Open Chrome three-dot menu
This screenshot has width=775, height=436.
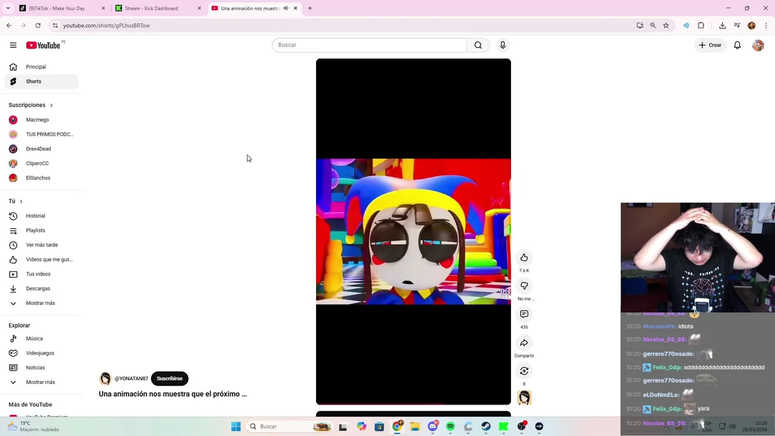coord(767,25)
